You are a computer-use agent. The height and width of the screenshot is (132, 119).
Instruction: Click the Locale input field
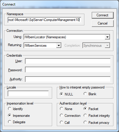[x=28, y=93]
